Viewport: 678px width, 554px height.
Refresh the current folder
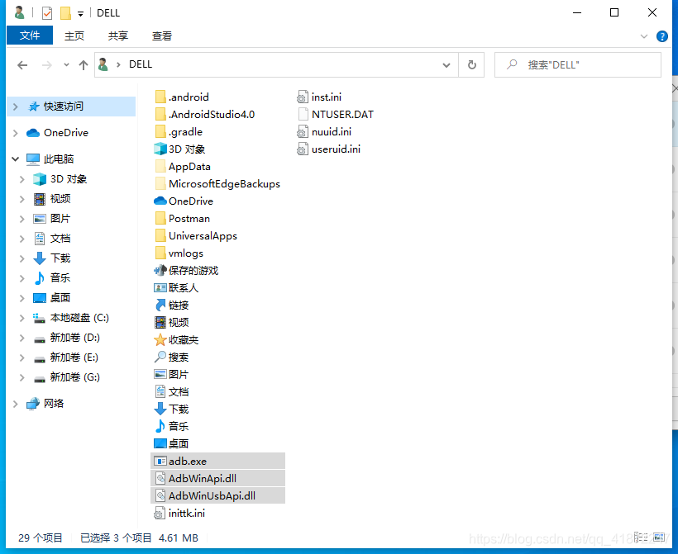pos(472,64)
